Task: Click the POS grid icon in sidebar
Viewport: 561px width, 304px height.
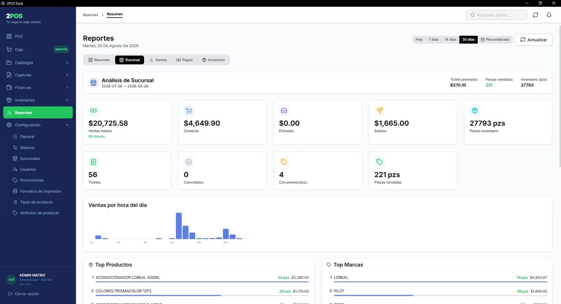Action: 9,36
